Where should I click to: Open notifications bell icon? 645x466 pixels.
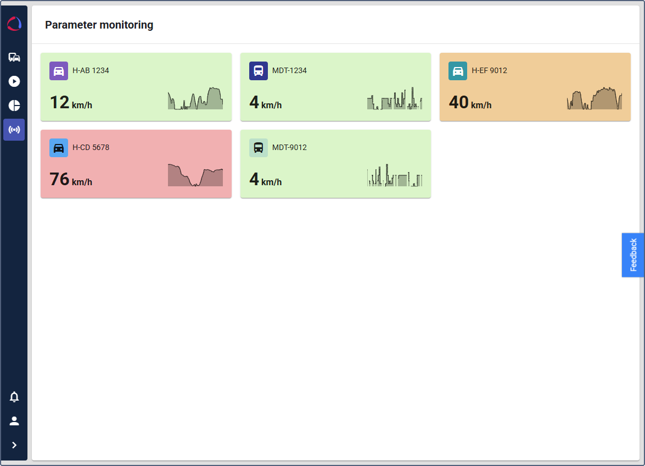point(14,397)
